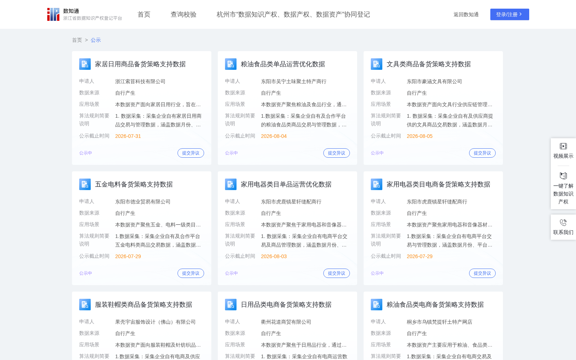Open title 粮油食品类单品运营优化数据
This screenshot has width=576, height=360.
click(283, 64)
